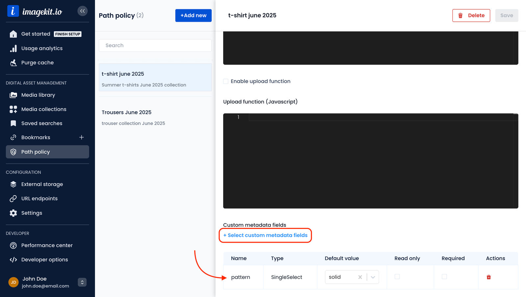Click the JD user avatar

13,282
